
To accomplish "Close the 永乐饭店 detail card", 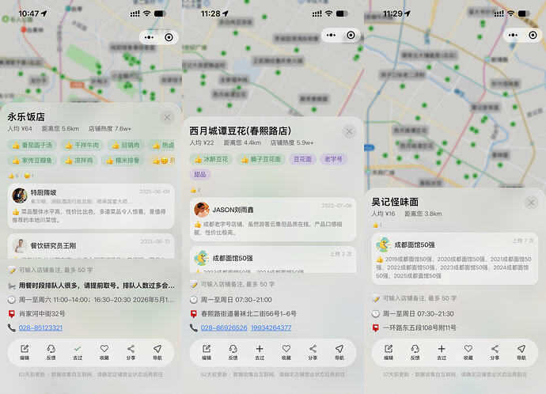I will [167, 117].
